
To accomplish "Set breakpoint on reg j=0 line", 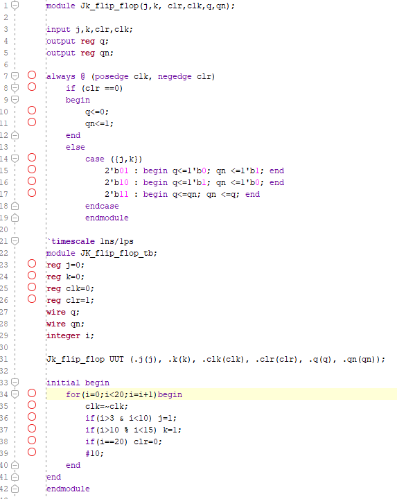I will [x=32, y=263].
